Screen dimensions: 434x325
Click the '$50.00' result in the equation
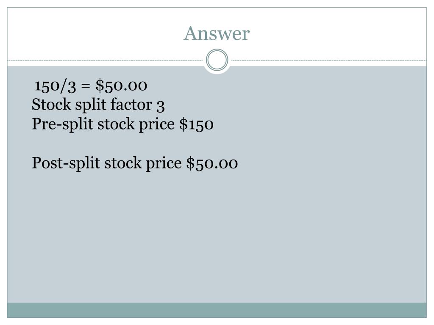coord(121,85)
